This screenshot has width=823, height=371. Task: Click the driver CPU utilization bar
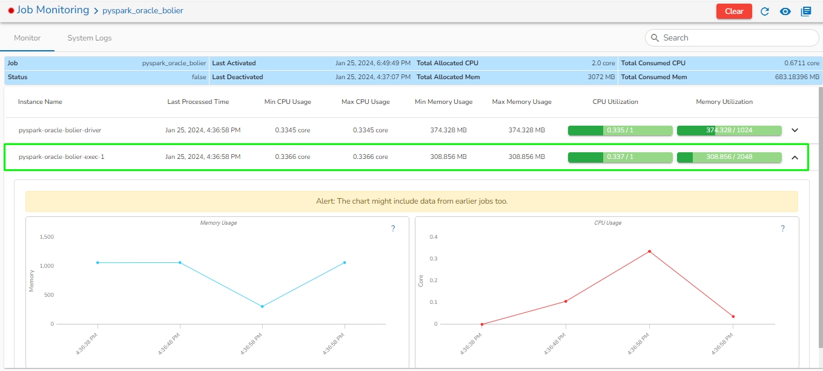[620, 131]
